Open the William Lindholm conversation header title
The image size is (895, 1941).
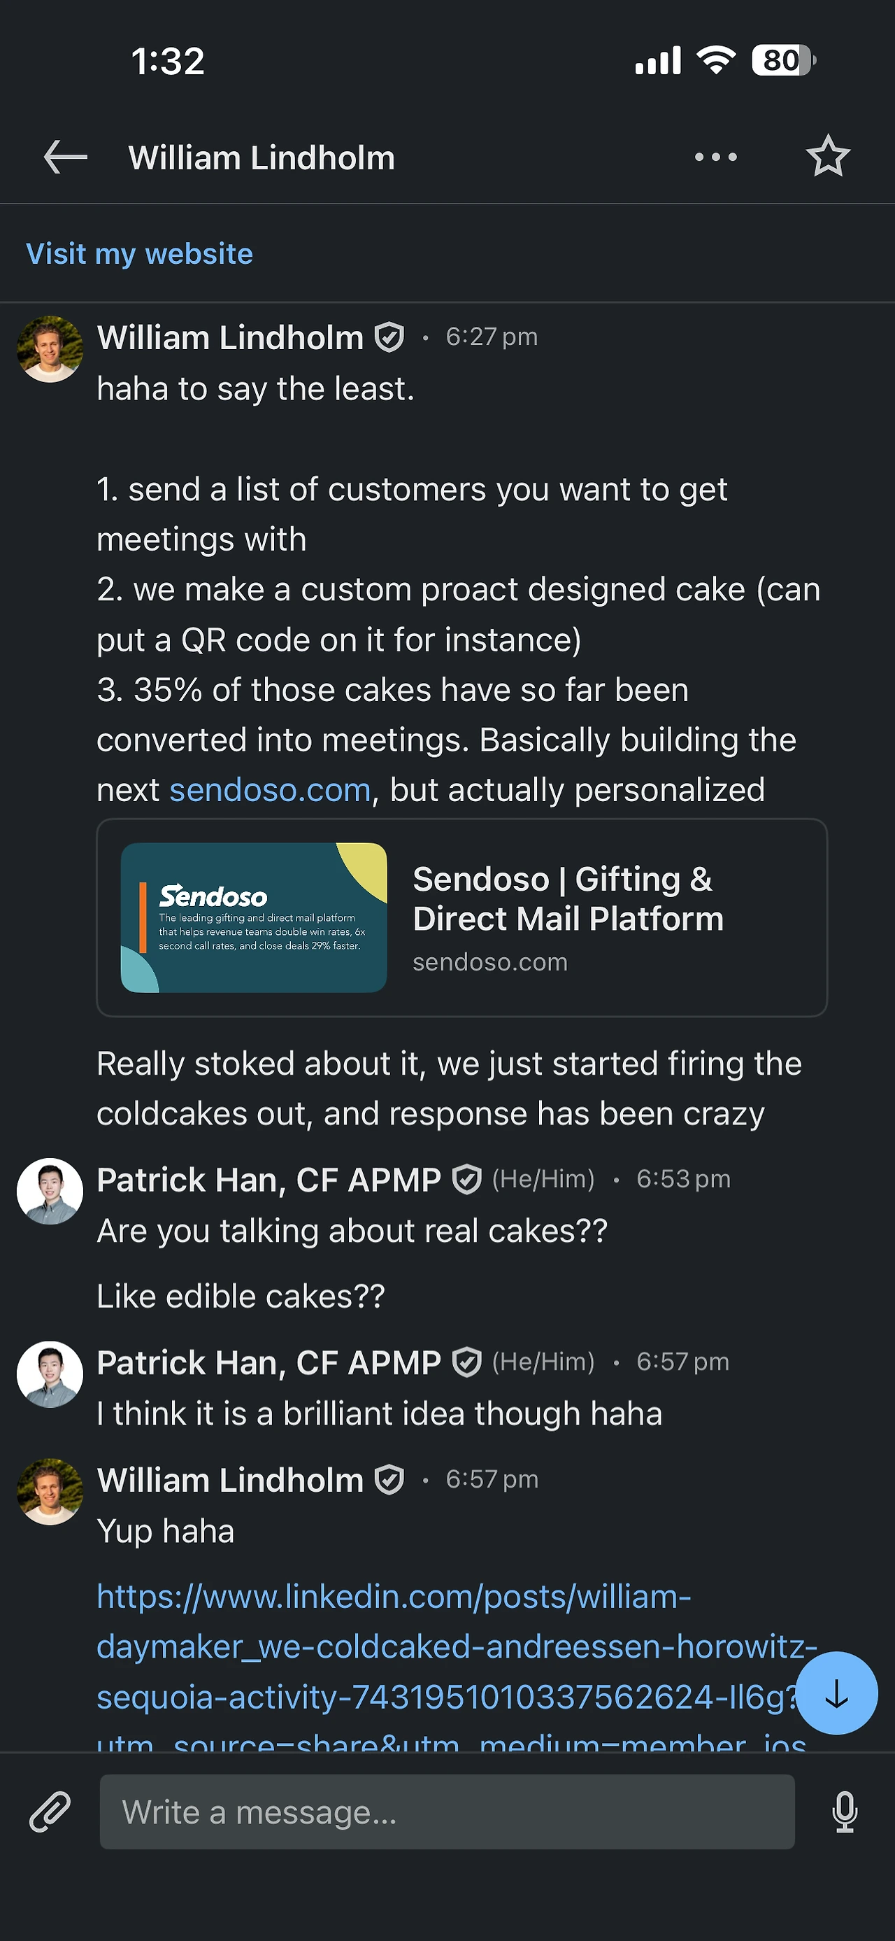262,157
